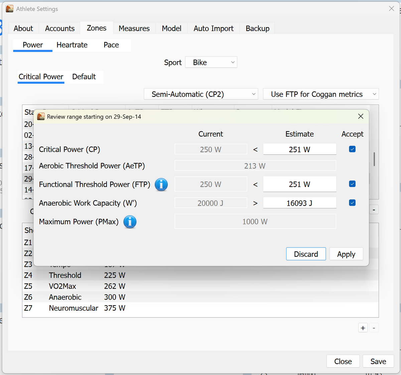Switch to the Heartrate sub-tab
The width and height of the screenshot is (401, 375).
click(x=72, y=45)
